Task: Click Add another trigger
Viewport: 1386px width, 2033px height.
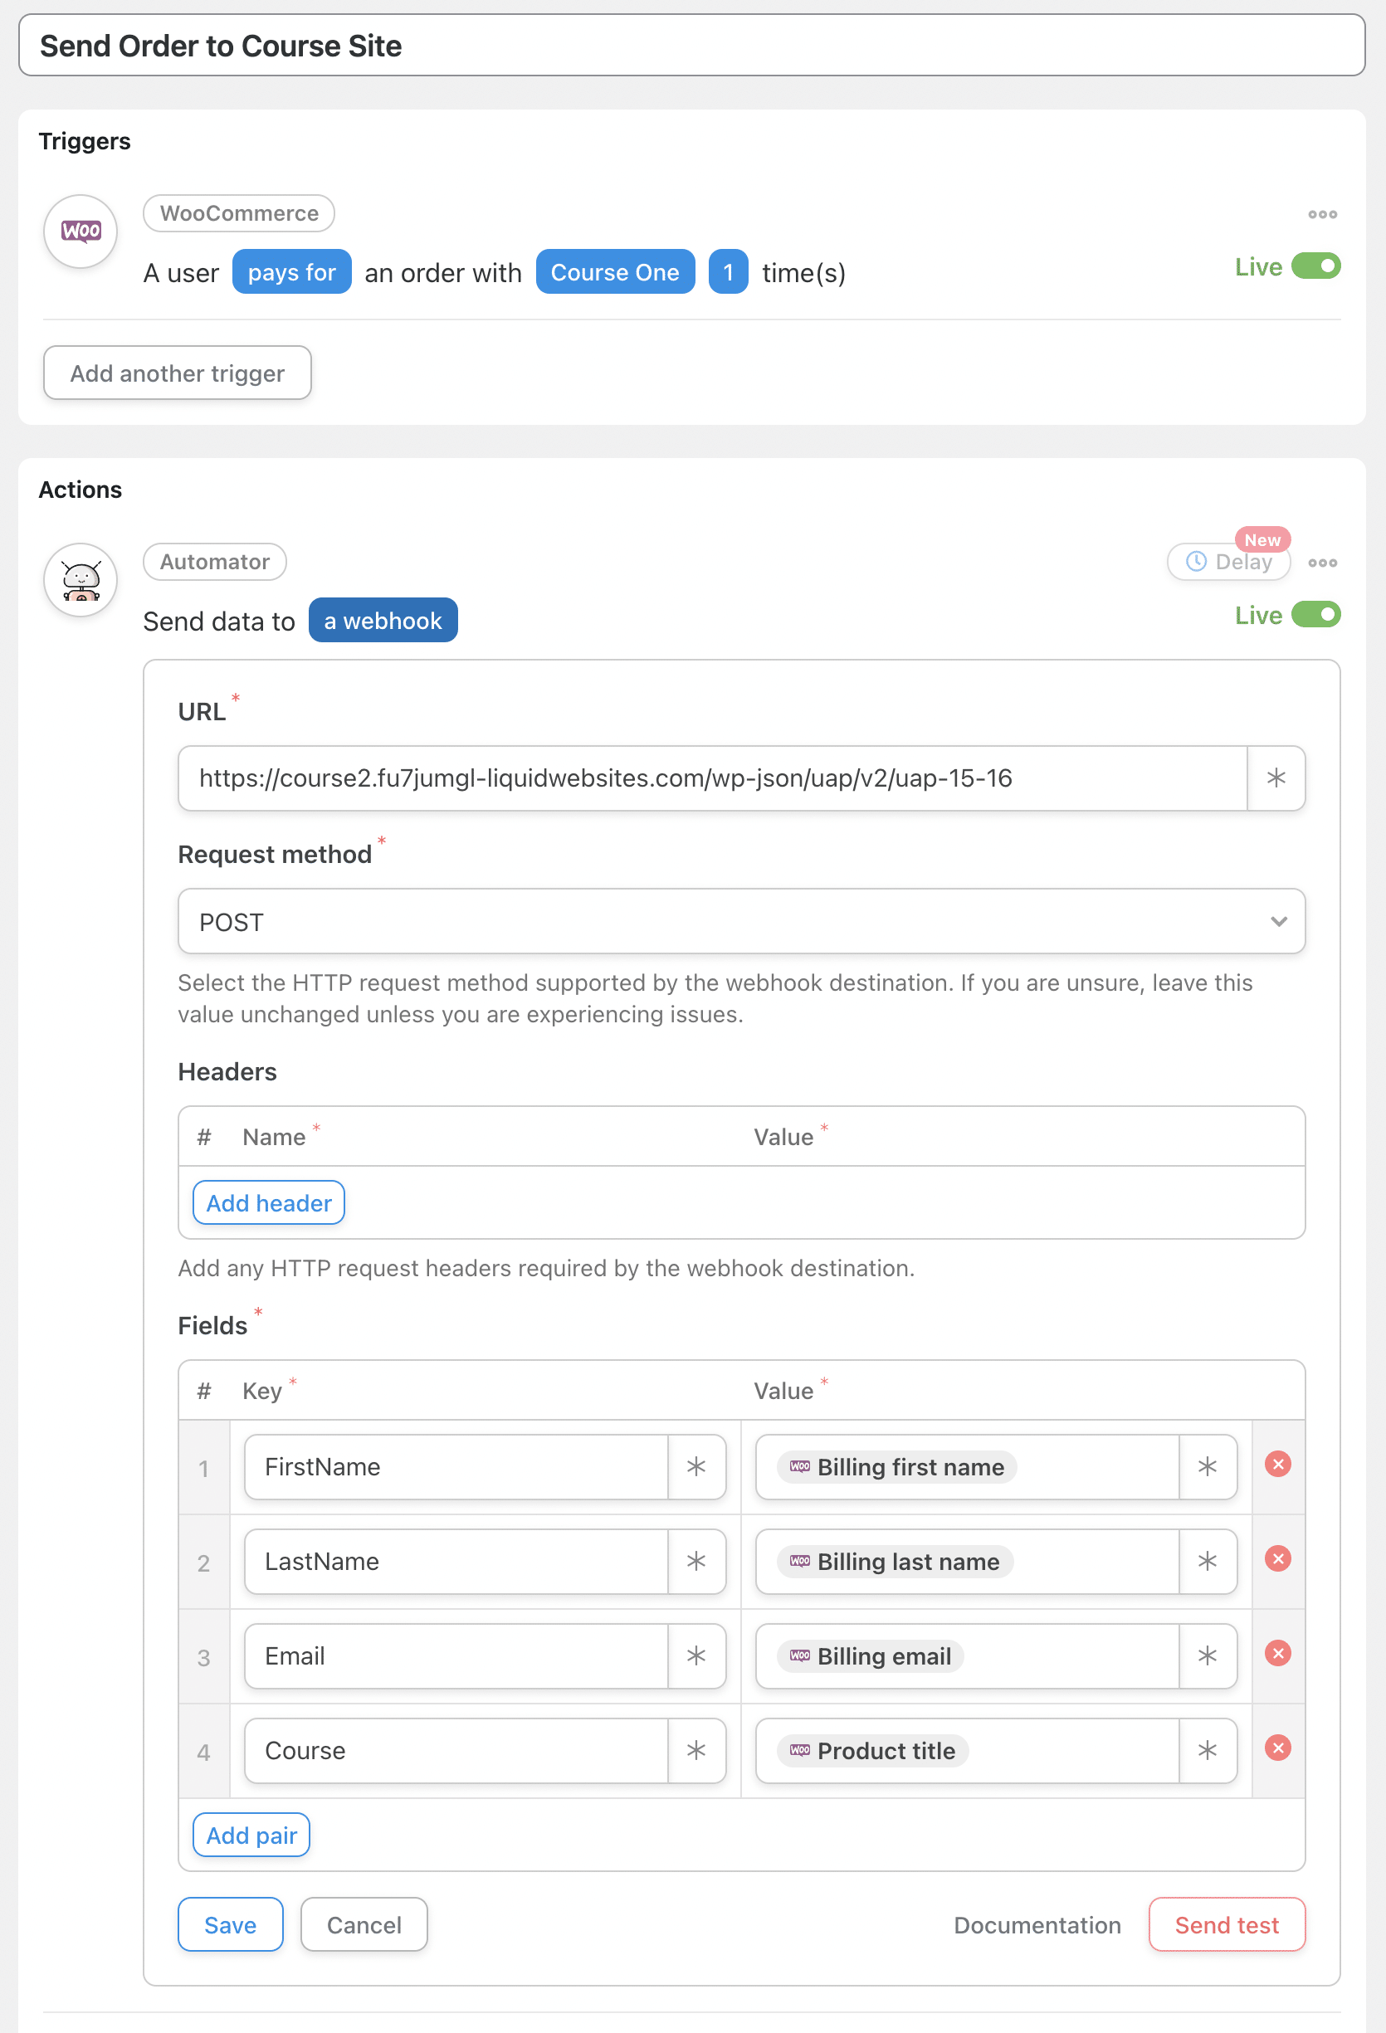Action: click(x=177, y=373)
